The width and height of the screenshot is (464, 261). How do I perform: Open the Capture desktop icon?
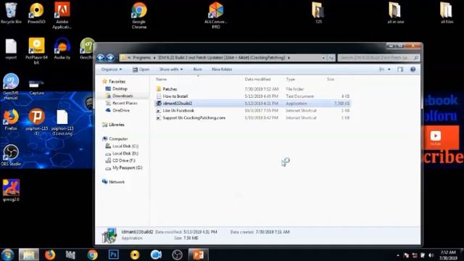click(x=36, y=87)
